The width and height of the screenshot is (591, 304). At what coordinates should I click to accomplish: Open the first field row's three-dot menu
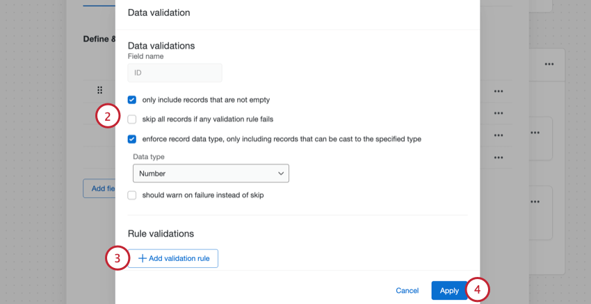pos(498,91)
